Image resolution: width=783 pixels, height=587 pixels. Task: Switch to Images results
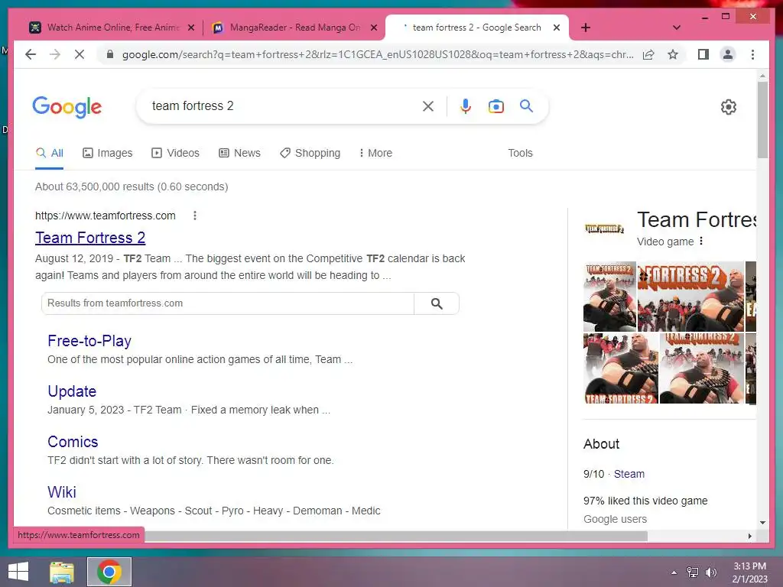coord(107,153)
